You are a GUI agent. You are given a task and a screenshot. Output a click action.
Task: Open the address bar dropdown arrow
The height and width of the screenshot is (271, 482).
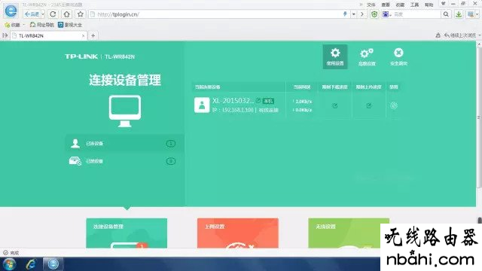point(354,14)
